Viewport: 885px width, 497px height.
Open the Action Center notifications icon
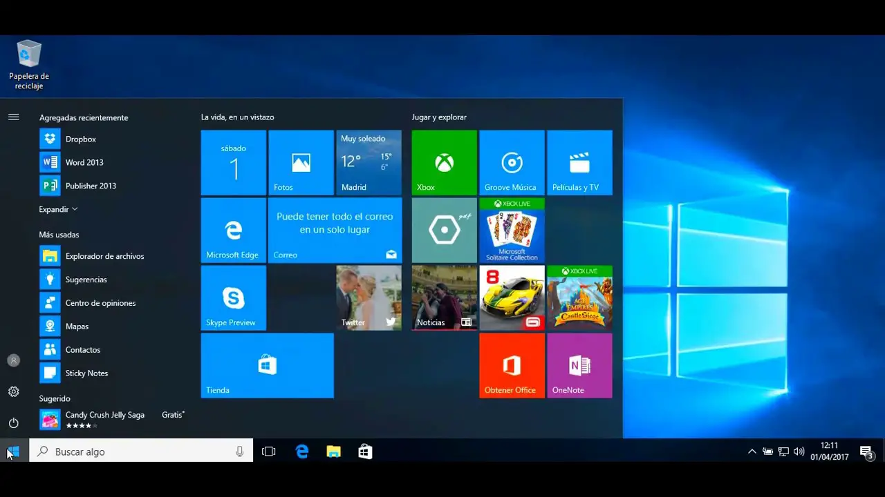pyautogui.click(x=867, y=452)
